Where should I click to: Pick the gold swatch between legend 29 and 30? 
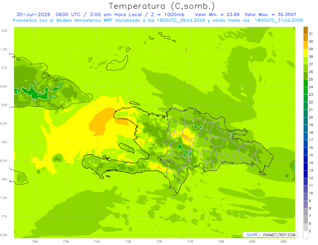tap(306, 45)
